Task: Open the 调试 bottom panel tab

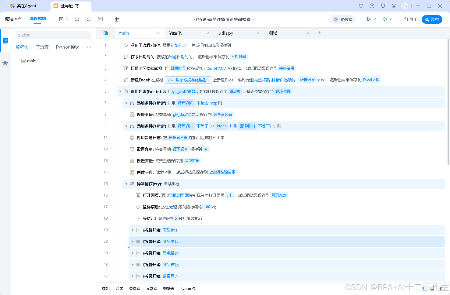Action: pos(119,289)
